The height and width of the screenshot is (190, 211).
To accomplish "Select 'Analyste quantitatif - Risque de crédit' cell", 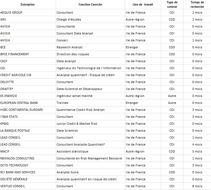I will pos(90,75).
